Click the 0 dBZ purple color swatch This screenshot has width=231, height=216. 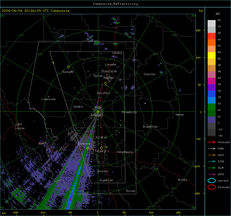tap(211, 120)
